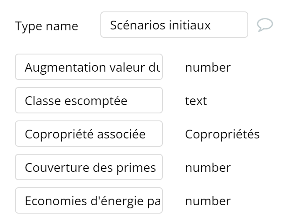Select the Augmentation valeur field name
Screen dimensions: 298x218
coord(89,67)
